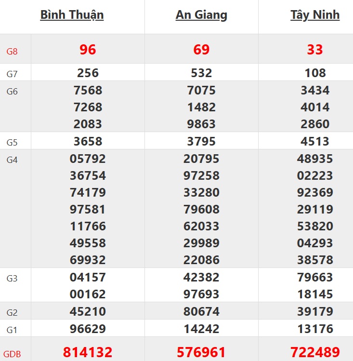Select red G8 number 33
This screenshot has width=353, height=361.
[x=315, y=50]
